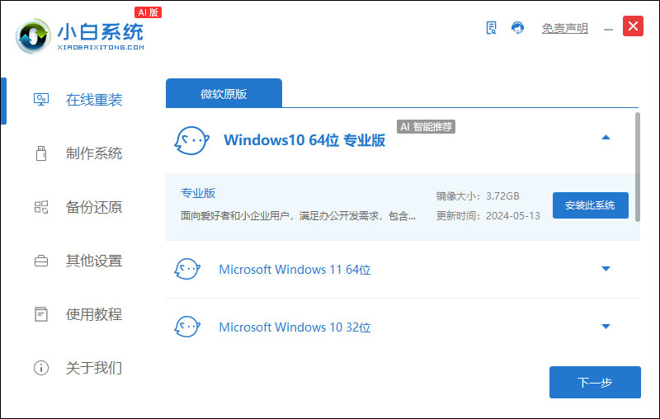Click the Microsoft Windows 10 32位 mascot icon

click(187, 327)
